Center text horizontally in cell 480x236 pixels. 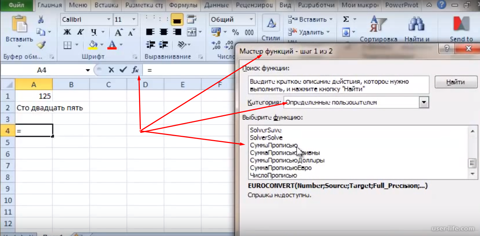pos(164,32)
